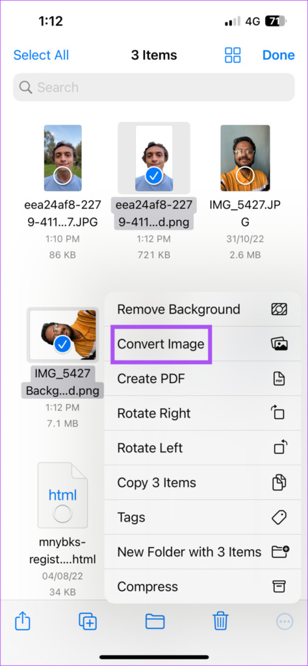Tap the Done button

coord(278,55)
